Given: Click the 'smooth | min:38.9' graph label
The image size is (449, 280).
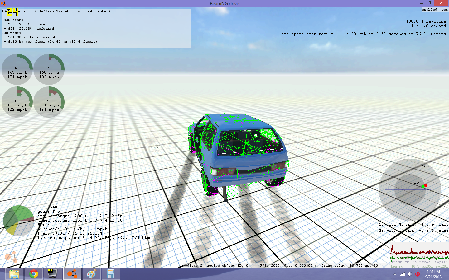Looking at the screenshot, I should point(419,262).
